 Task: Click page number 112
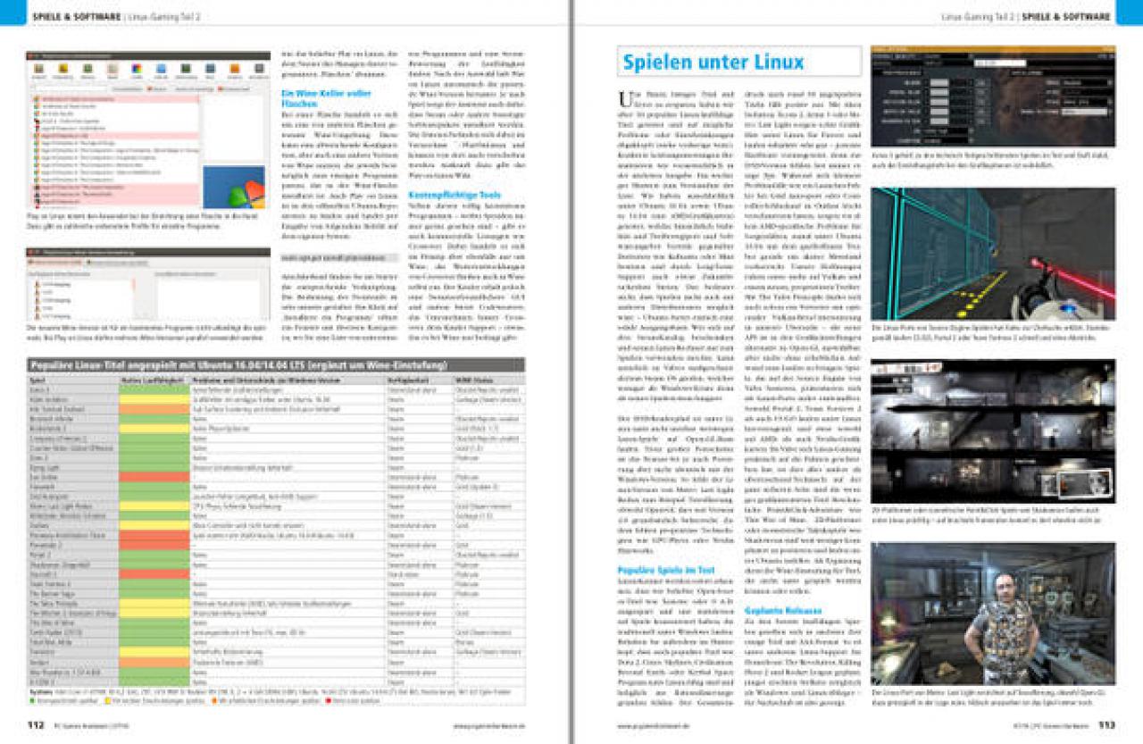coord(36,724)
